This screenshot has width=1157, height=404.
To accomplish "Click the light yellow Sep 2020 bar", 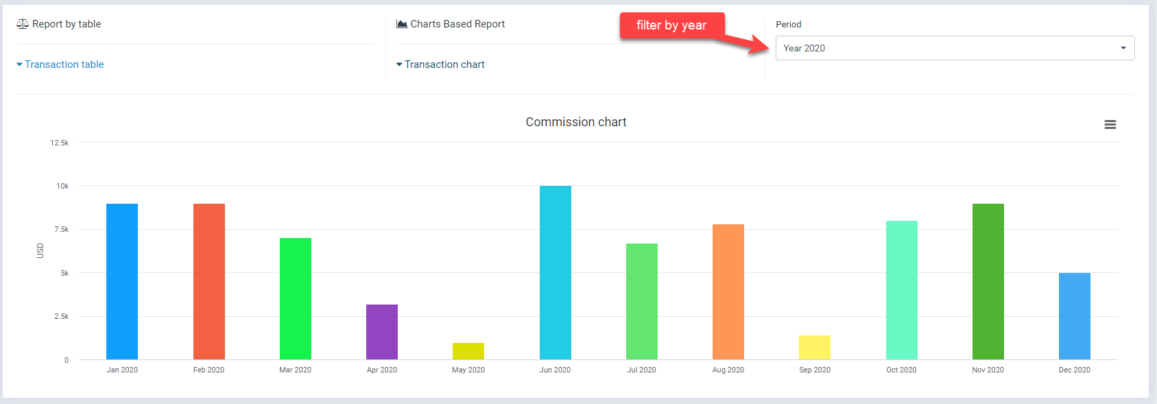I will [x=815, y=347].
